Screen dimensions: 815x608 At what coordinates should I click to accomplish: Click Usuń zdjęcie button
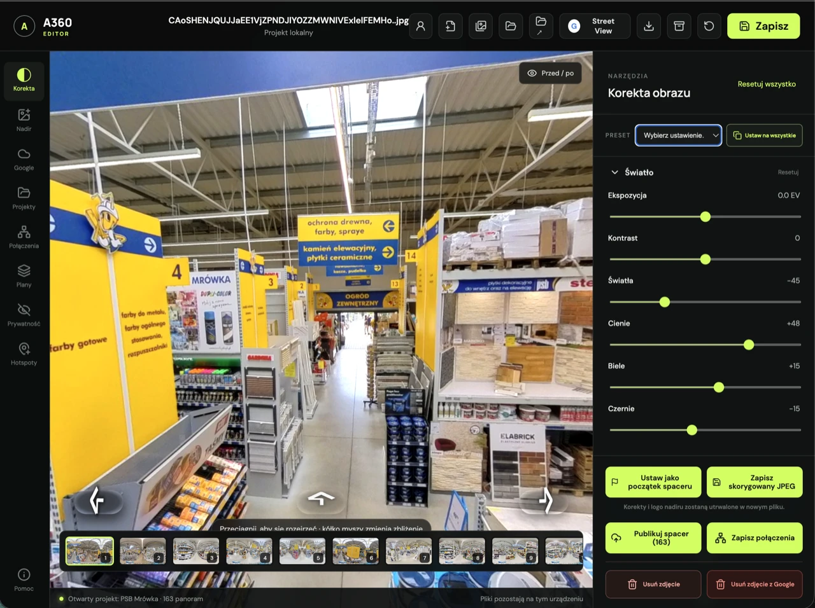(653, 584)
